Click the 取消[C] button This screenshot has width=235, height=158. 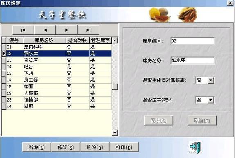click(x=202, y=120)
